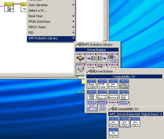This screenshot has width=164, height=139.
Task: Open the ROBOT DriverStation joystick subpalette
Action: click(81, 68)
